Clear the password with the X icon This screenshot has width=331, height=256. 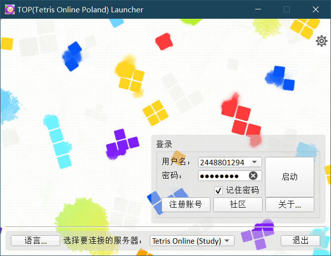[253, 176]
